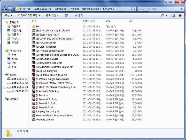
Task: Click icon of Mofu Mofu 3.zip
Action: pos(34,99)
